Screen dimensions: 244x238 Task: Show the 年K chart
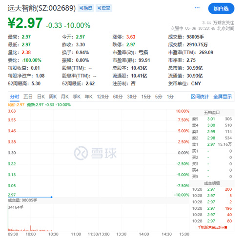89,97
